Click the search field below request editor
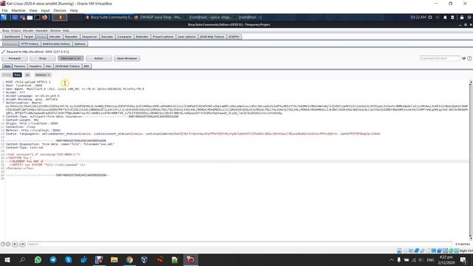The height and width of the screenshot is (266, 473). point(239,244)
